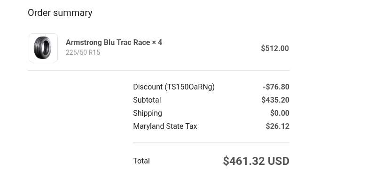Screen dimensions: 375x178
Task: Click the divider line above the Total
Action: (211, 143)
